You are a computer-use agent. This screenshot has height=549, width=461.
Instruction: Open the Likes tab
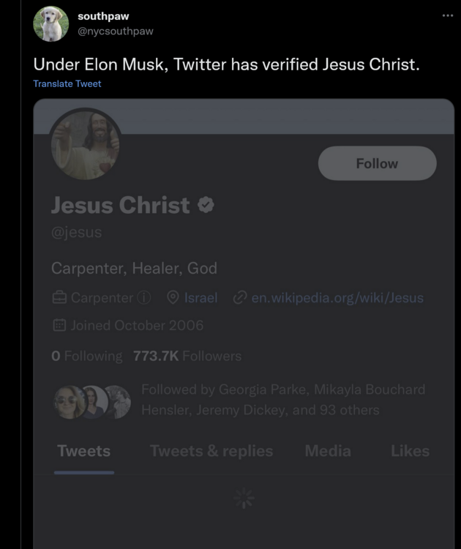coord(410,451)
